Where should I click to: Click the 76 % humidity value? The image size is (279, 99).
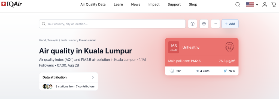(x=232, y=71)
